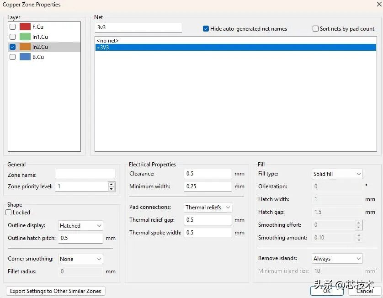Click the Clearance value field
This screenshot has height=298, width=383.
pyautogui.click(x=207, y=174)
